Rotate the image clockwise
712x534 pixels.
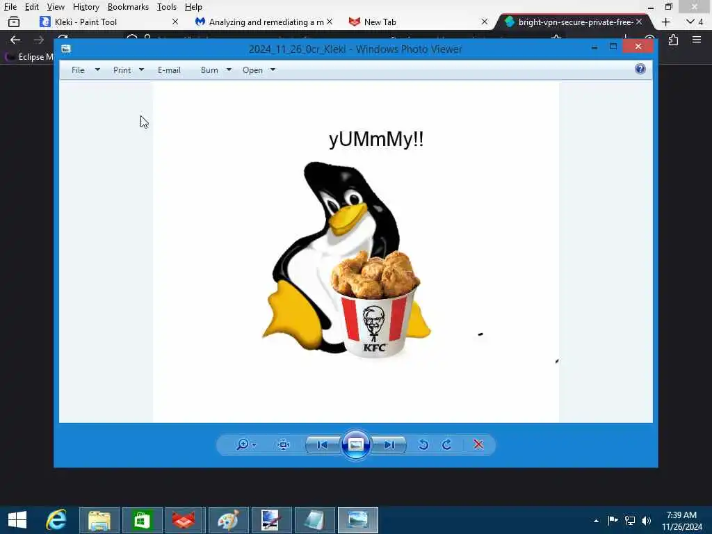pyautogui.click(x=447, y=444)
